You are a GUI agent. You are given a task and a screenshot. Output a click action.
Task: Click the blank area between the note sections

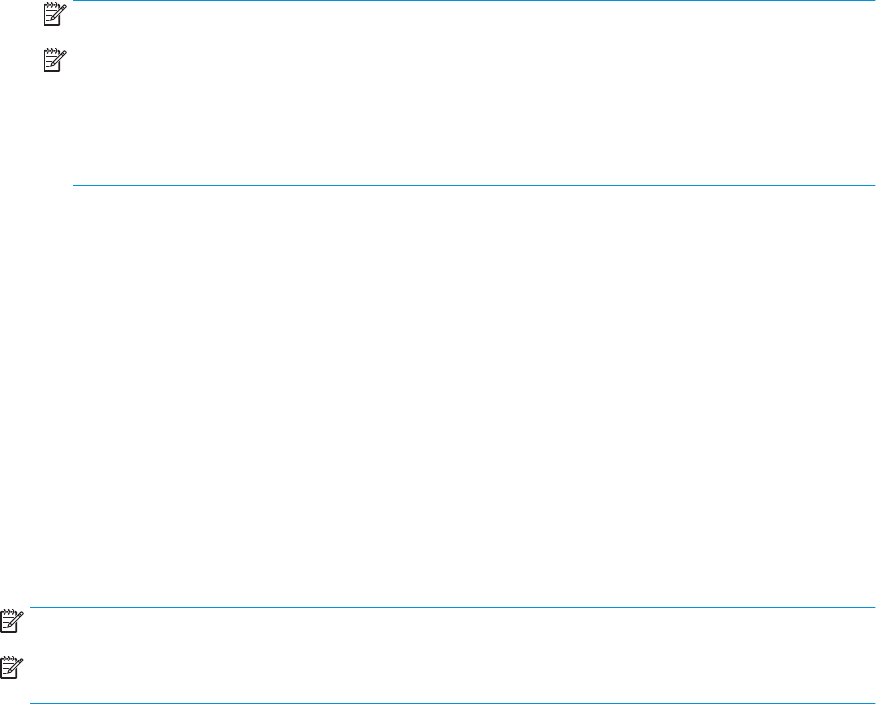pyautogui.click(x=438, y=396)
